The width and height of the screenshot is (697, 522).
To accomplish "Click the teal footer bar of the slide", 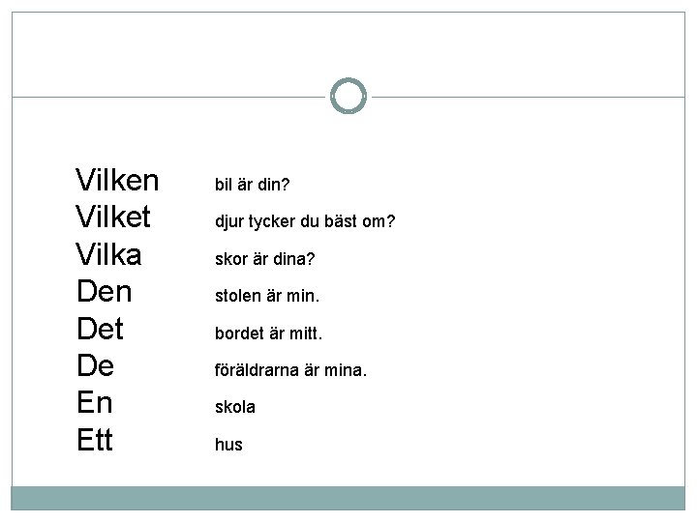I will tap(348, 498).
